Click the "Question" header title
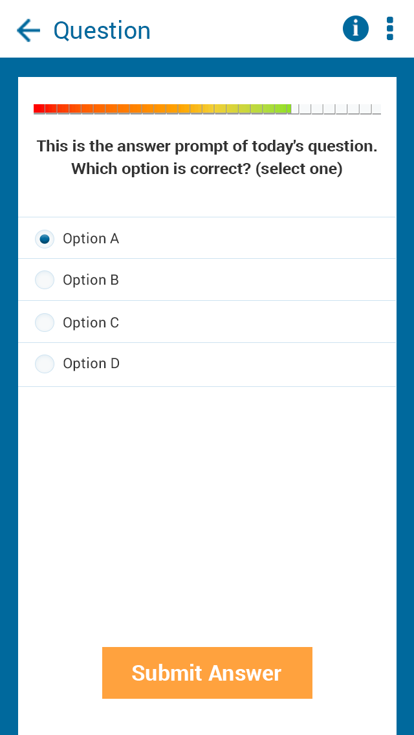The width and height of the screenshot is (414, 735). pyautogui.click(x=102, y=30)
